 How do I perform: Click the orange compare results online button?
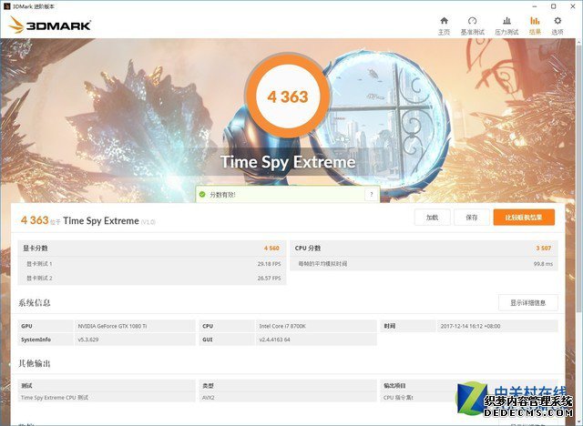click(x=524, y=218)
